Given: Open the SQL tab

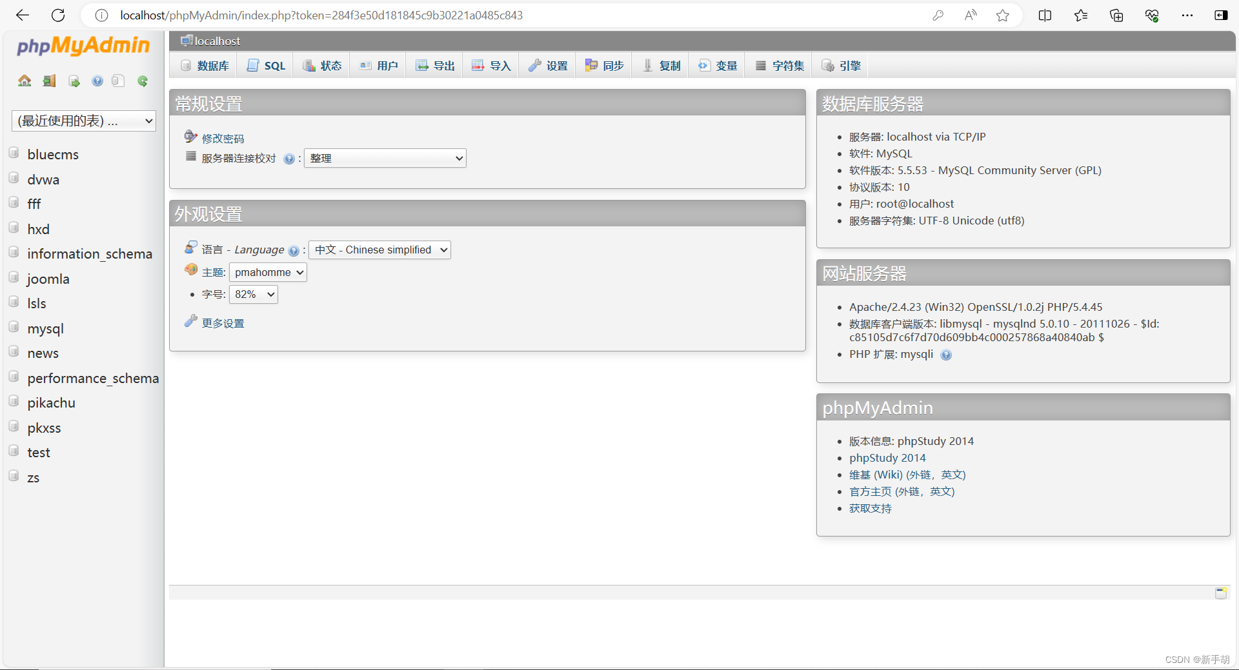Looking at the screenshot, I should tap(265, 66).
